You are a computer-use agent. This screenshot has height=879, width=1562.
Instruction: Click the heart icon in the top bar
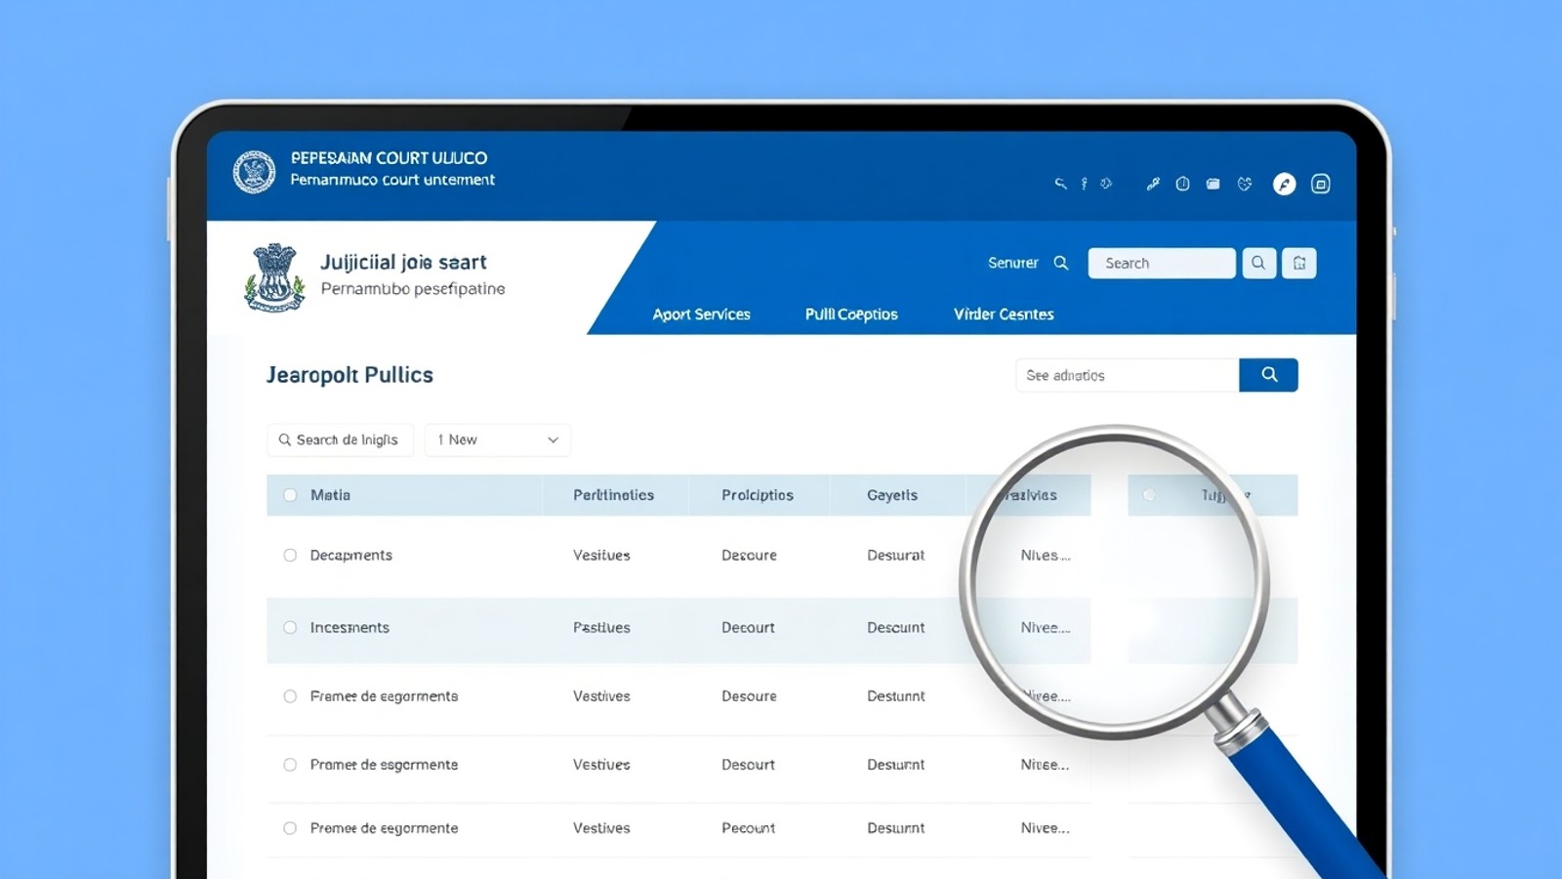1244,184
